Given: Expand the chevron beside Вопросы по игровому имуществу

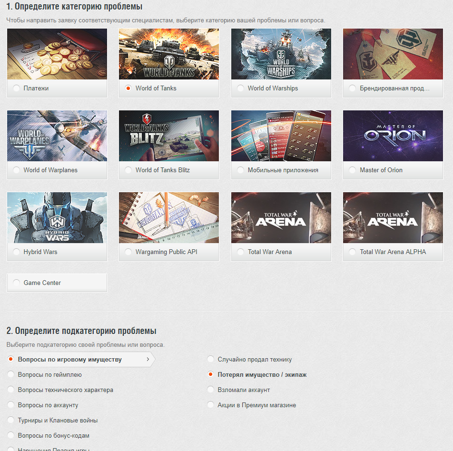Looking at the screenshot, I should pyautogui.click(x=148, y=359).
